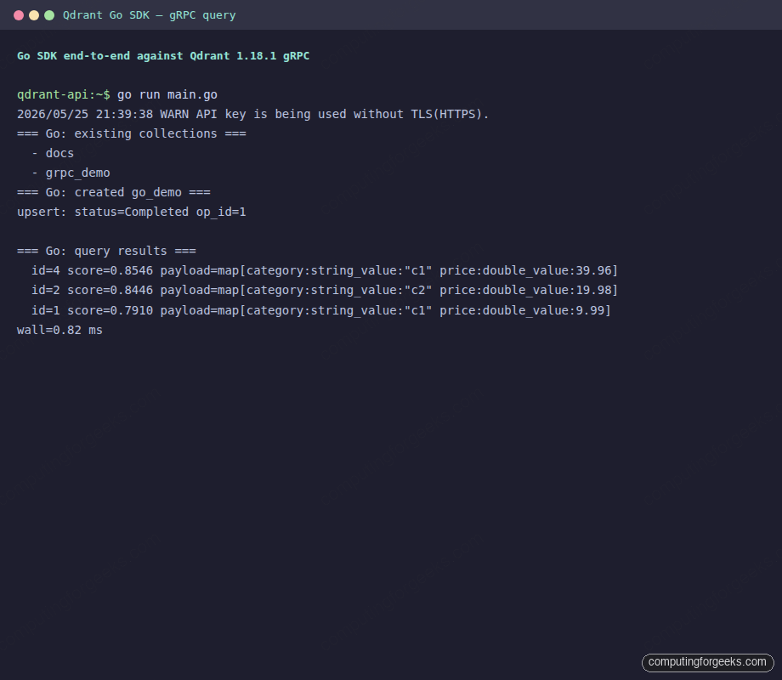
Task: Click the result row 'id=2 score=0.8446'
Action: point(325,290)
